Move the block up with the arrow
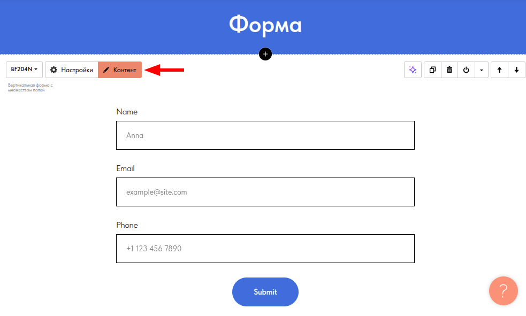Screen dimensions: 526x316 click(x=499, y=70)
